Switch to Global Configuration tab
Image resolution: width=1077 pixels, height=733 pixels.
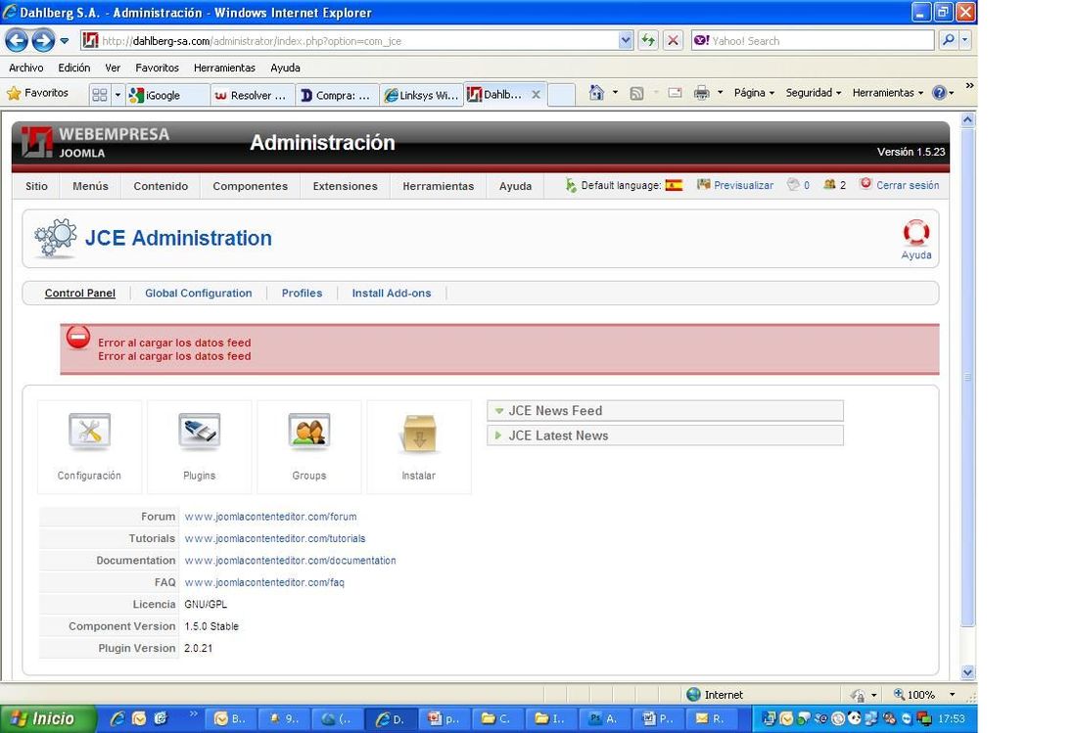pos(199,293)
